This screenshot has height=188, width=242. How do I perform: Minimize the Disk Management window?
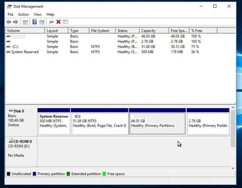(201, 6)
